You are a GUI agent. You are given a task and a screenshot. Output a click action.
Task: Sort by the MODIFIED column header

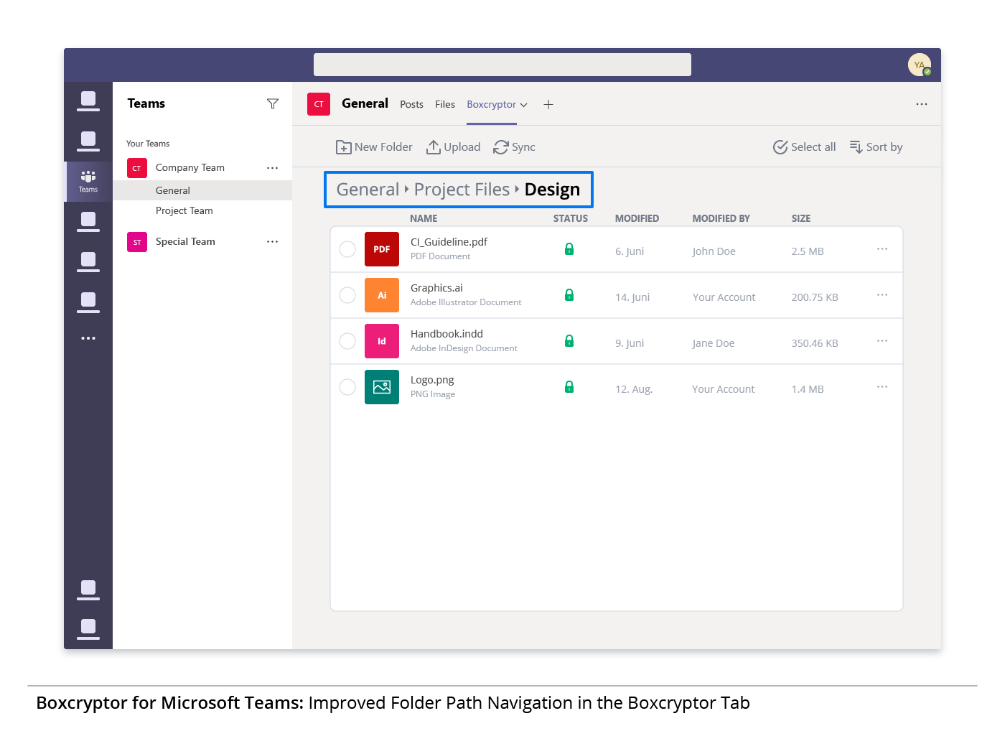(x=637, y=218)
